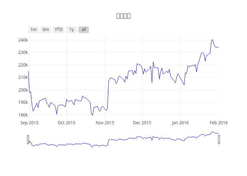
Task: Set the range to 1y
Action: (x=71, y=30)
